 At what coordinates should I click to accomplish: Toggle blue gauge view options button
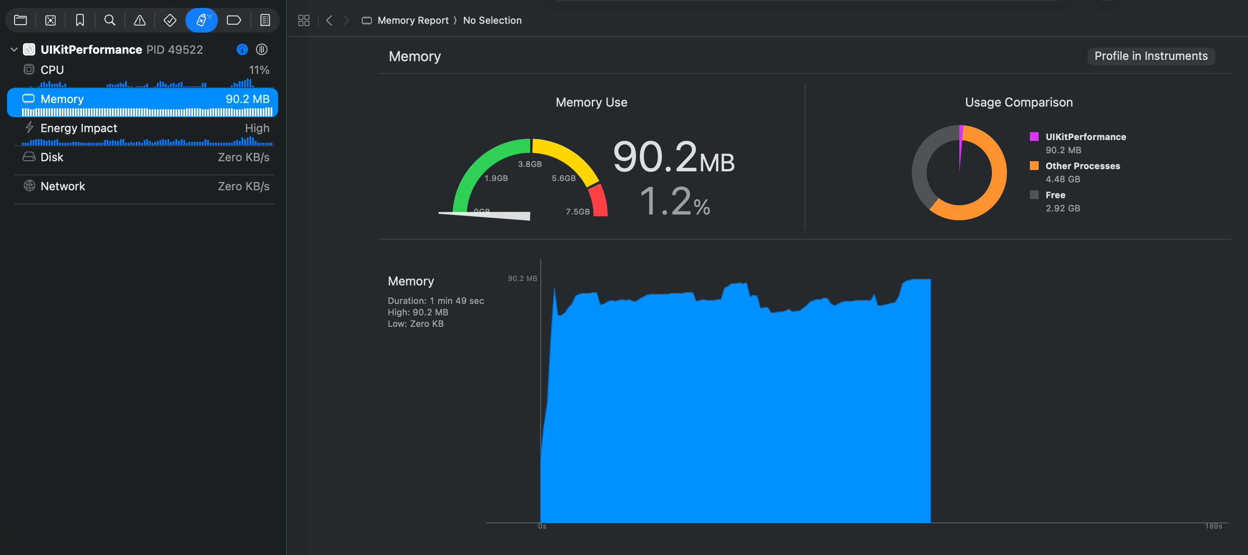(242, 49)
